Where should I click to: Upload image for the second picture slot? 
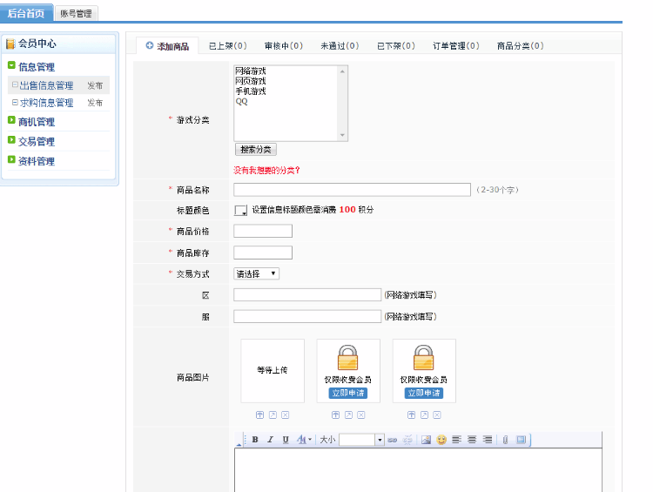(x=336, y=414)
